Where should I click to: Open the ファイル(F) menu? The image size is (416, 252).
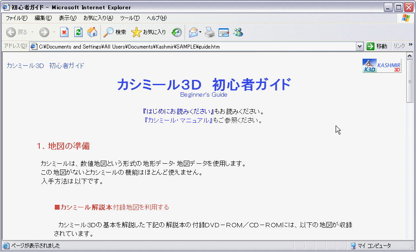coord(16,18)
